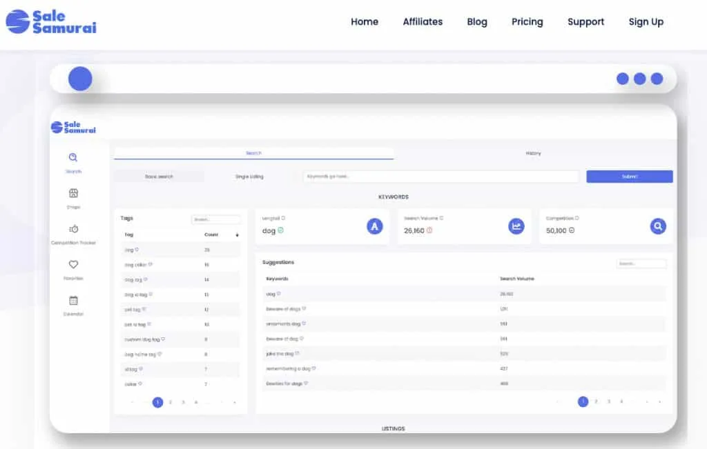This screenshot has height=449, width=707.
Task: Click the 'Search Volume' column header
Action: coord(516,279)
